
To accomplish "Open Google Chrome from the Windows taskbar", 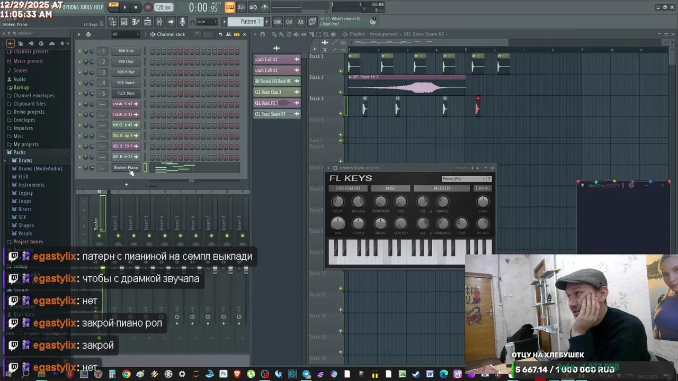I will 126,374.
